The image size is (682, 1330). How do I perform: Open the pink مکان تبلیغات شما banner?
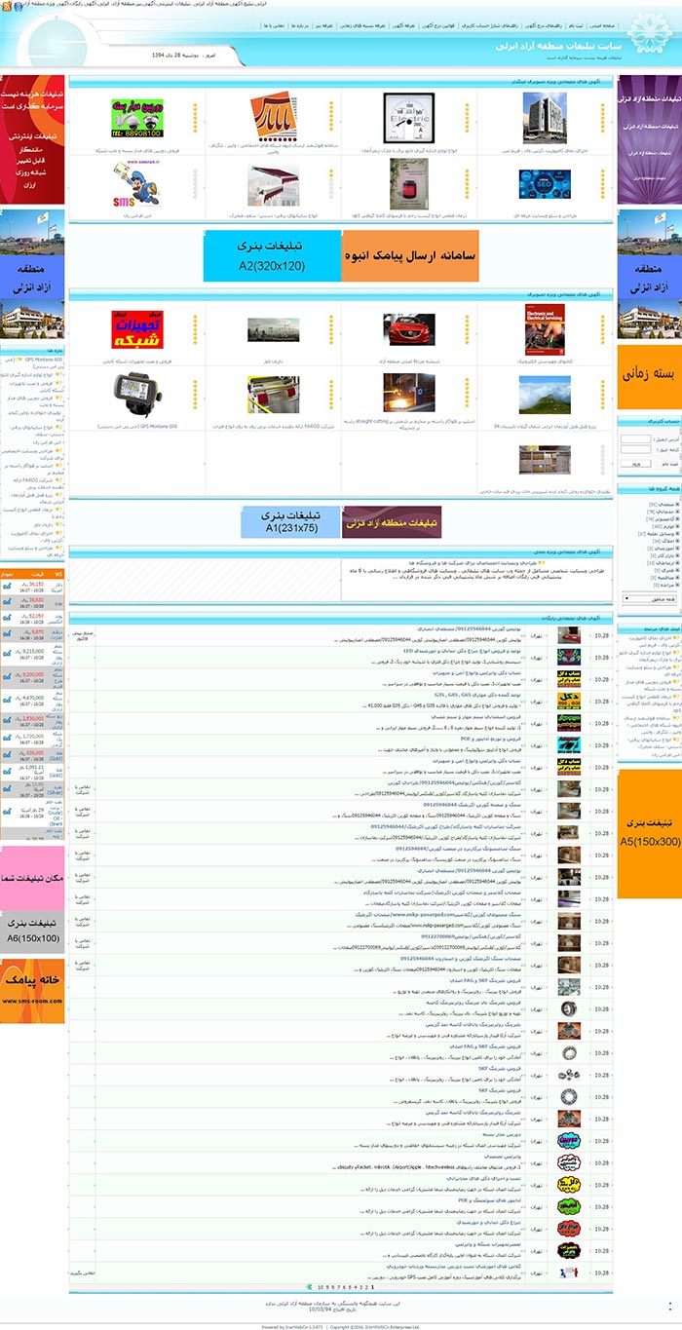pyautogui.click(x=31, y=878)
